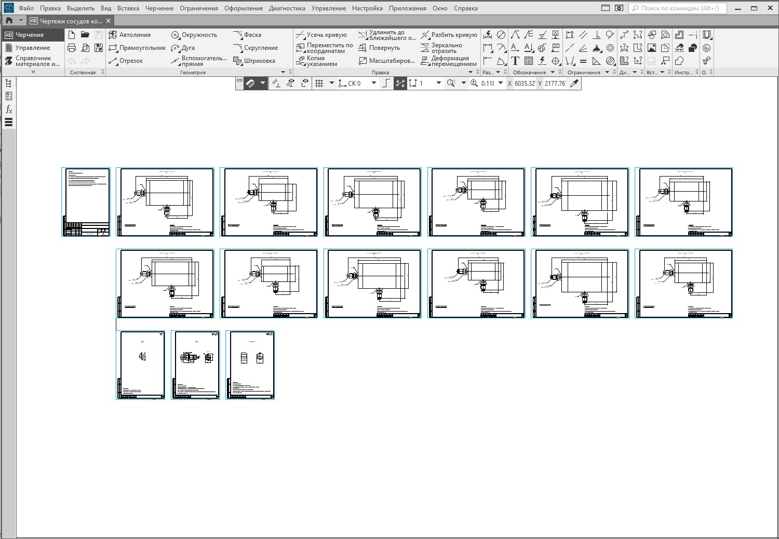Click the print icon in Системная panel

click(x=72, y=48)
